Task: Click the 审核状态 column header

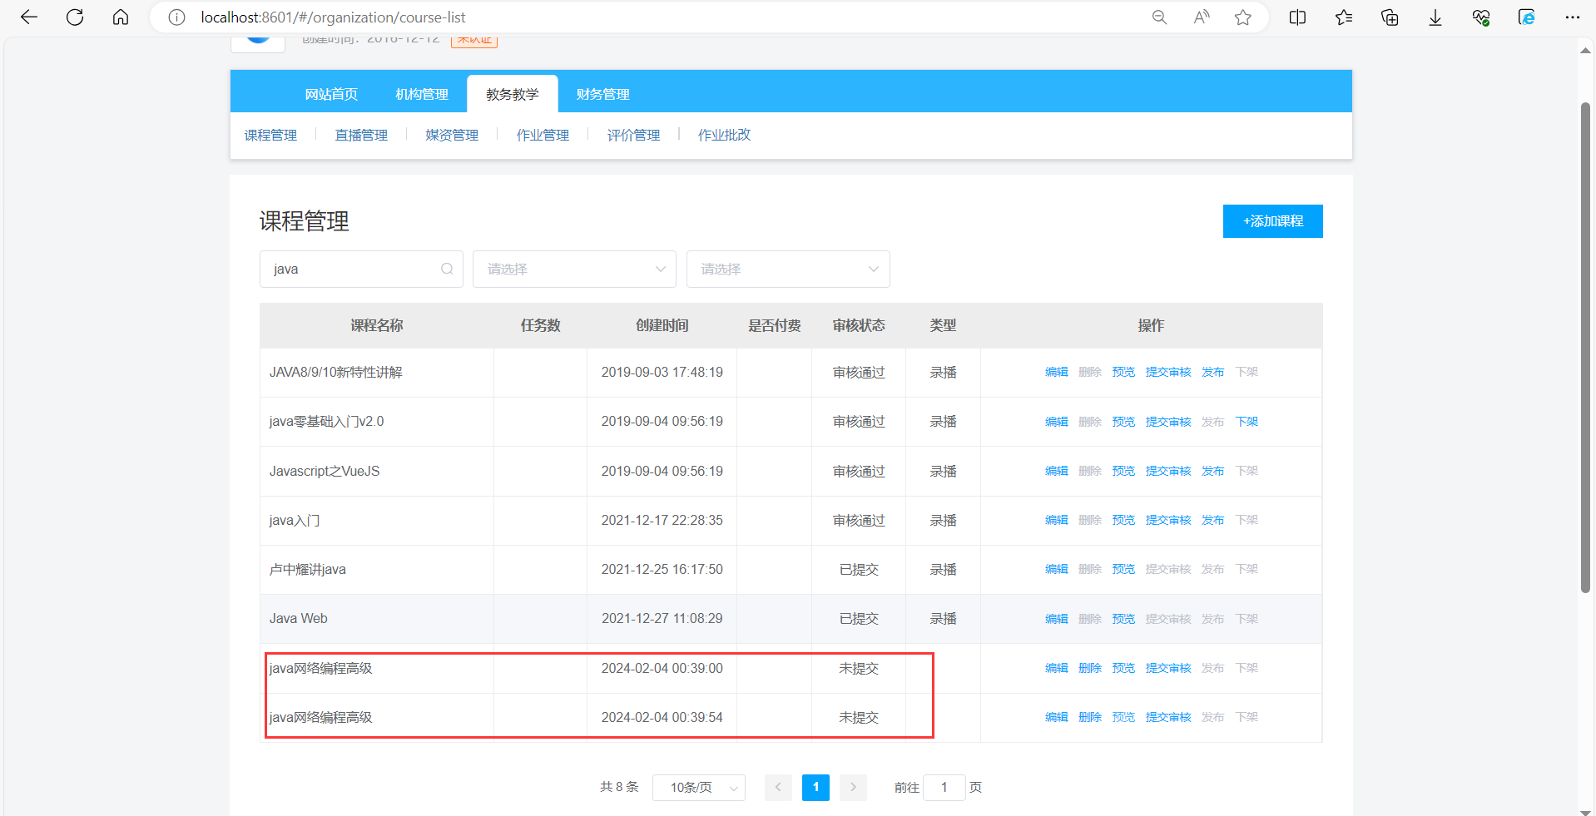Action: click(x=859, y=325)
